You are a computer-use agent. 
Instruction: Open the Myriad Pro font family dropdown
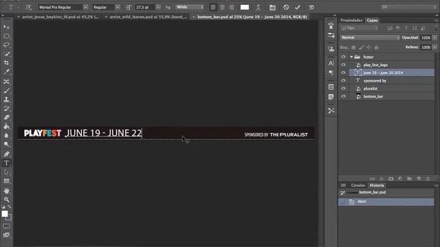tap(85, 8)
